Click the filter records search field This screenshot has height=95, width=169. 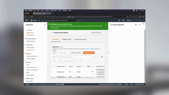(72, 57)
